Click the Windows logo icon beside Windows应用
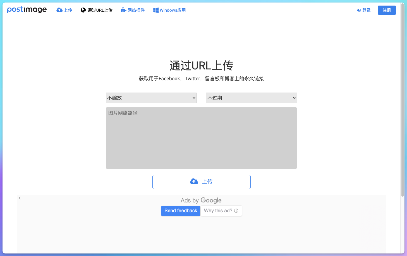 156,10
